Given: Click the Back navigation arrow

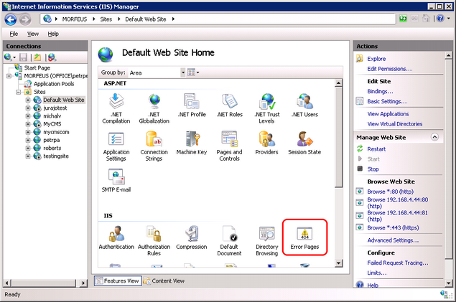Looking at the screenshot, I should pyautogui.click(x=11, y=19).
